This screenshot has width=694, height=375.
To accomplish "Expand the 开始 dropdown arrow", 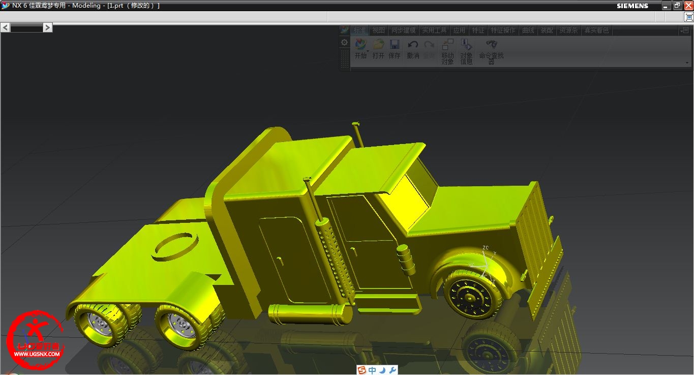I will (x=368, y=51).
